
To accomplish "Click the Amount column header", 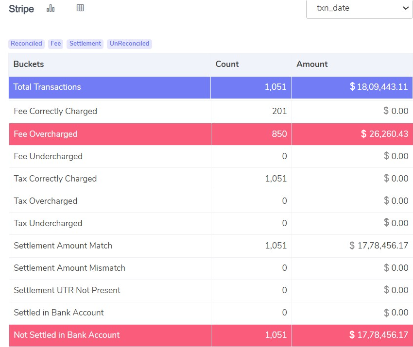I will [312, 64].
